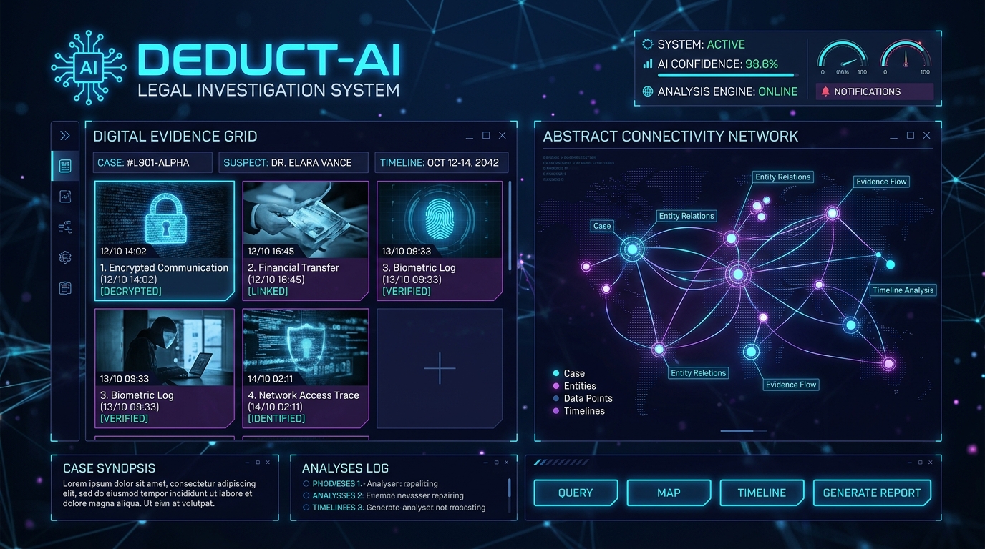Open the Financial Transfer cash thumbnail
Image resolution: width=985 pixels, height=549 pixels.
306,219
